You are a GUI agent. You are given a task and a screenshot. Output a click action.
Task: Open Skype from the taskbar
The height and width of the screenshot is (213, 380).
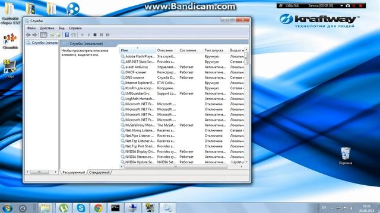[81, 208]
